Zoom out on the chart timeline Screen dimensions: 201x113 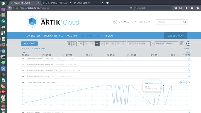pos(74,44)
